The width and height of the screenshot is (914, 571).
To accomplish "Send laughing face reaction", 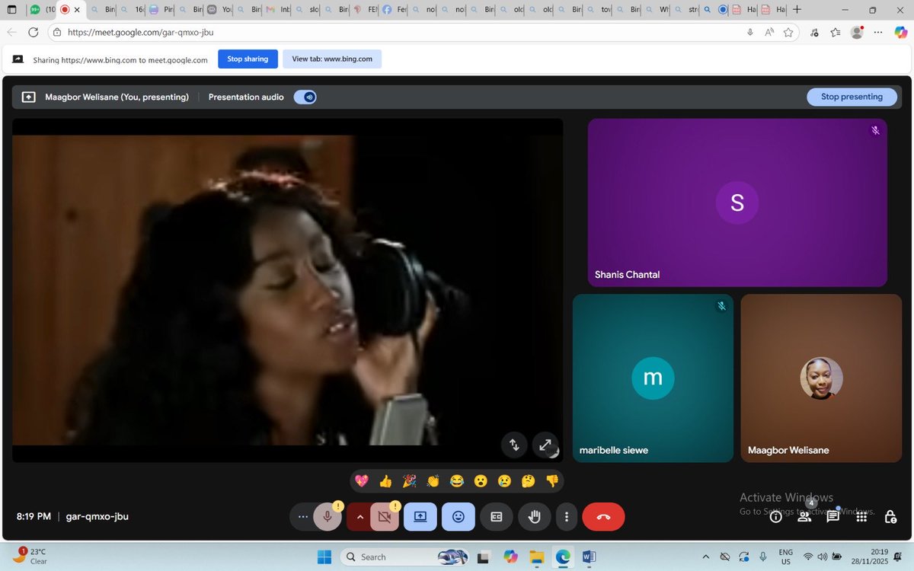I will click(457, 481).
